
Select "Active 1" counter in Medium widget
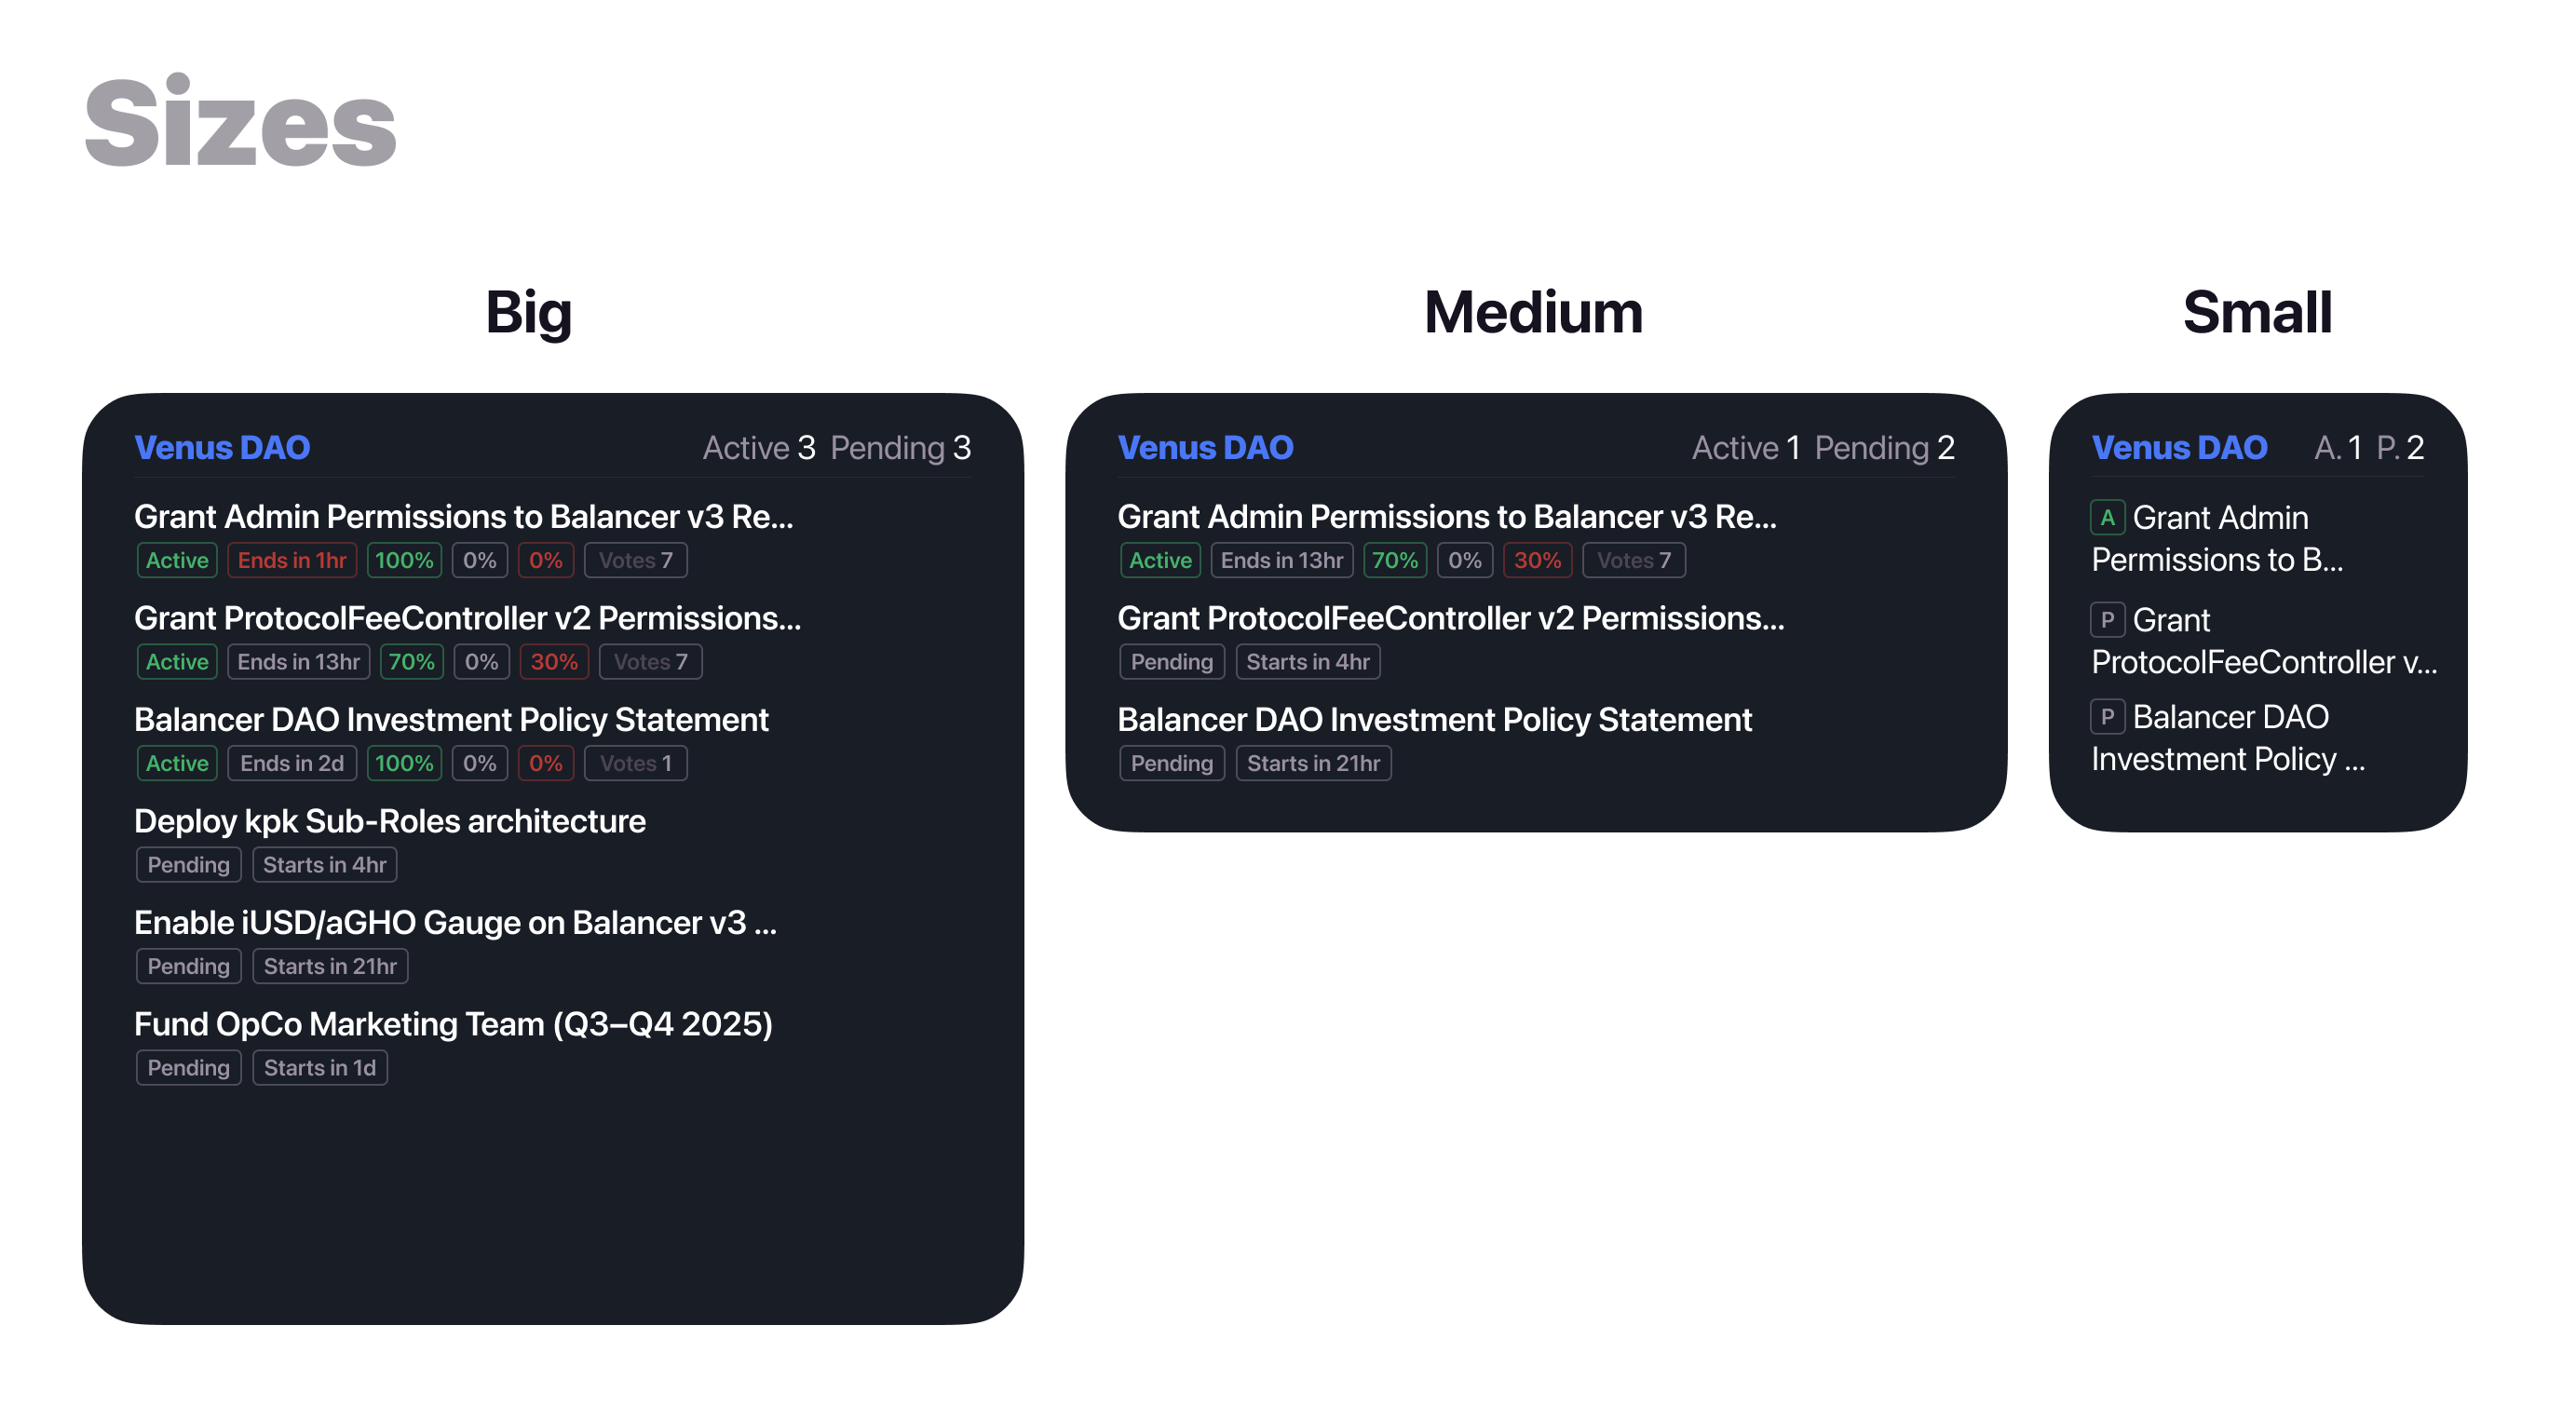tap(1746, 447)
